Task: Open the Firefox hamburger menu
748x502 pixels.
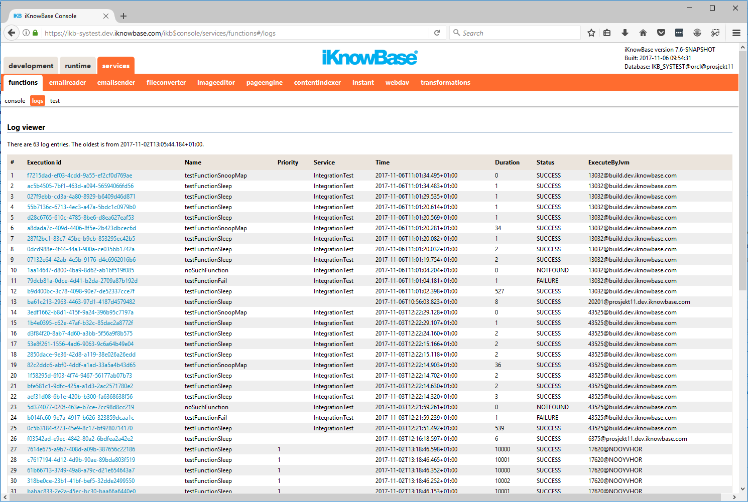Action: tap(736, 33)
